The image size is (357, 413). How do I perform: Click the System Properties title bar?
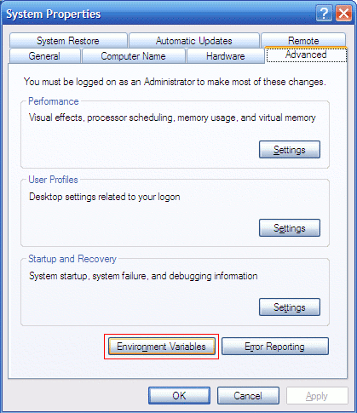[x=159, y=14]
